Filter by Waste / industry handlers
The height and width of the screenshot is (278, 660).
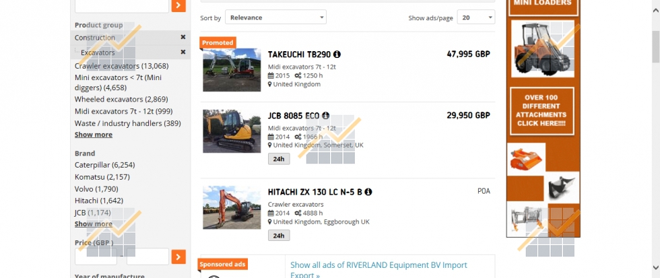tap(128, 123)
